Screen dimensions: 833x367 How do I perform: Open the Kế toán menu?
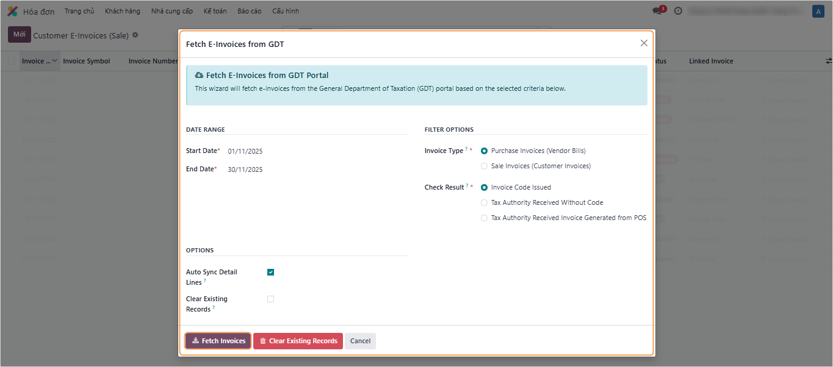point(215,11)
